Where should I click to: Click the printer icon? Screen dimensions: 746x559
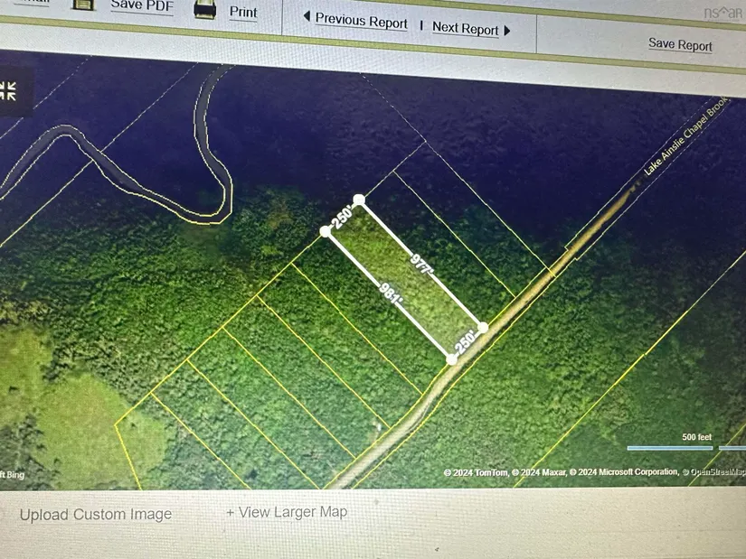click(205, 9)
